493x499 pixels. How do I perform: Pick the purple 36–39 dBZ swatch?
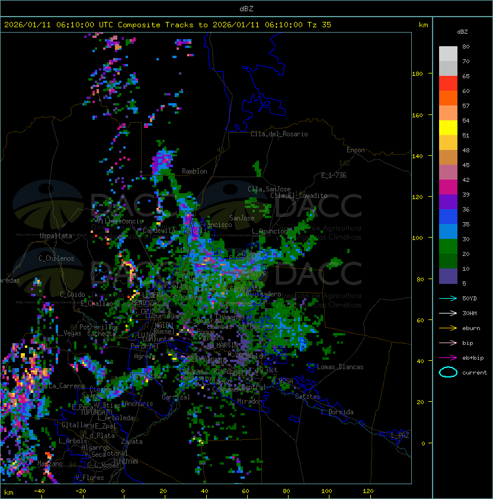448,202
